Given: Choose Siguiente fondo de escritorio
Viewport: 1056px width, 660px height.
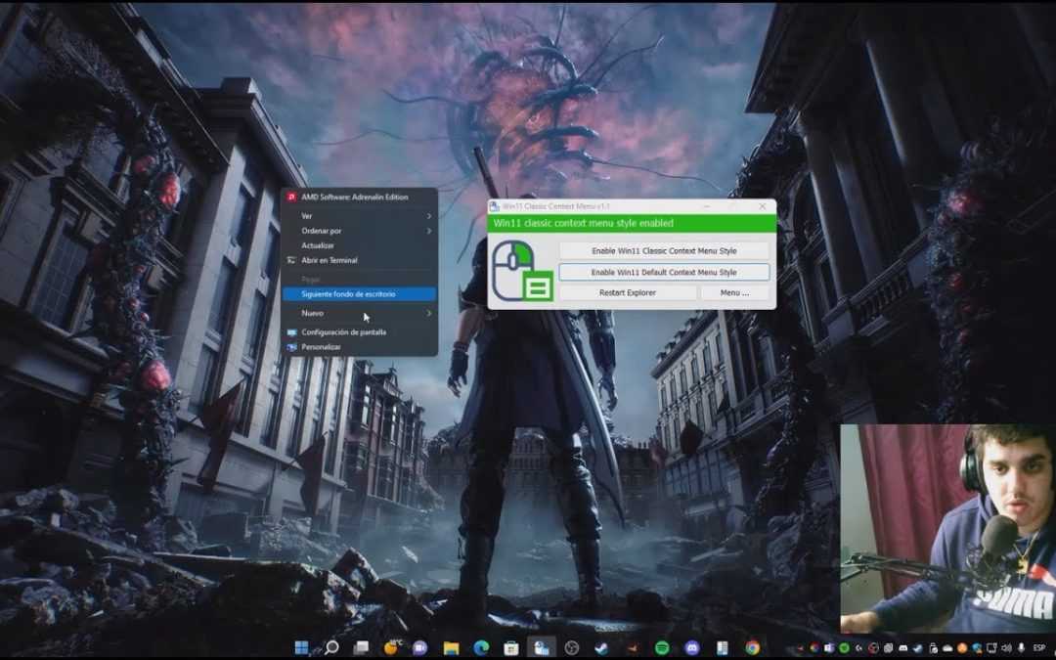Looking at the screenshot, I should (359, 294).
